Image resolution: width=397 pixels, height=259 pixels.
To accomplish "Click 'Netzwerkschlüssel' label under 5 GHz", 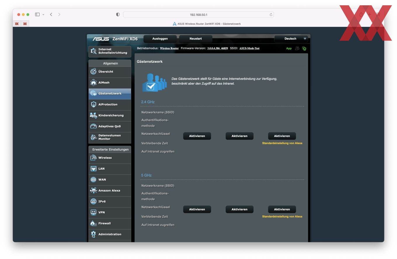I will click(x=156, y=207).
